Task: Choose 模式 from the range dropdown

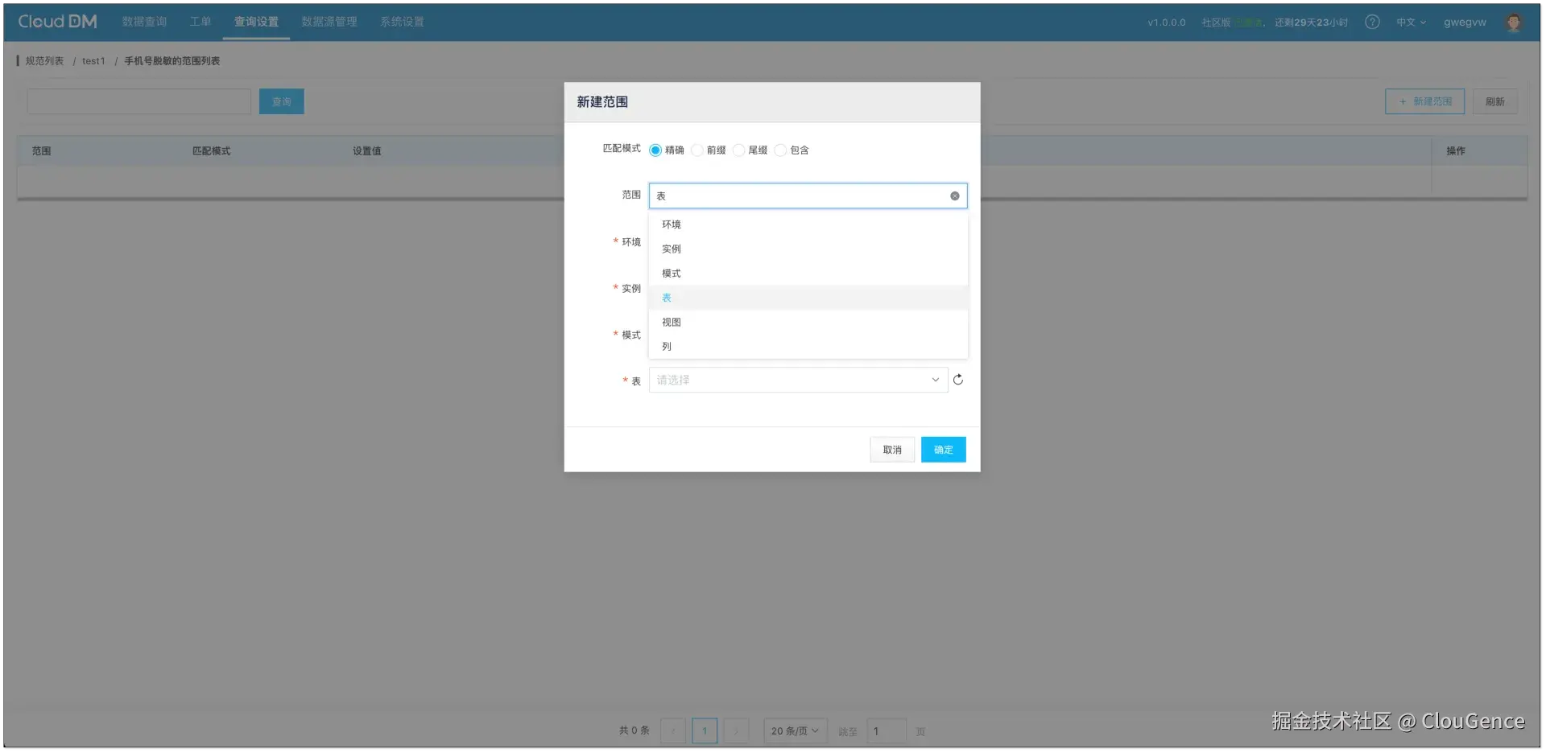Action: 808,274
